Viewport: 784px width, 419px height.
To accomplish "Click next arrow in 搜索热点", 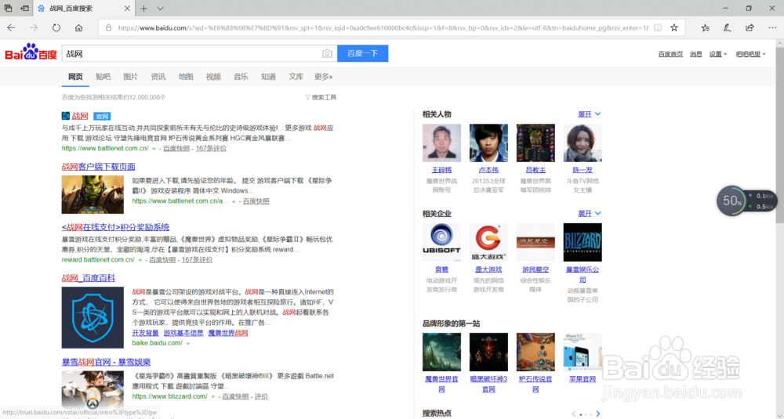I will [597, 414].
